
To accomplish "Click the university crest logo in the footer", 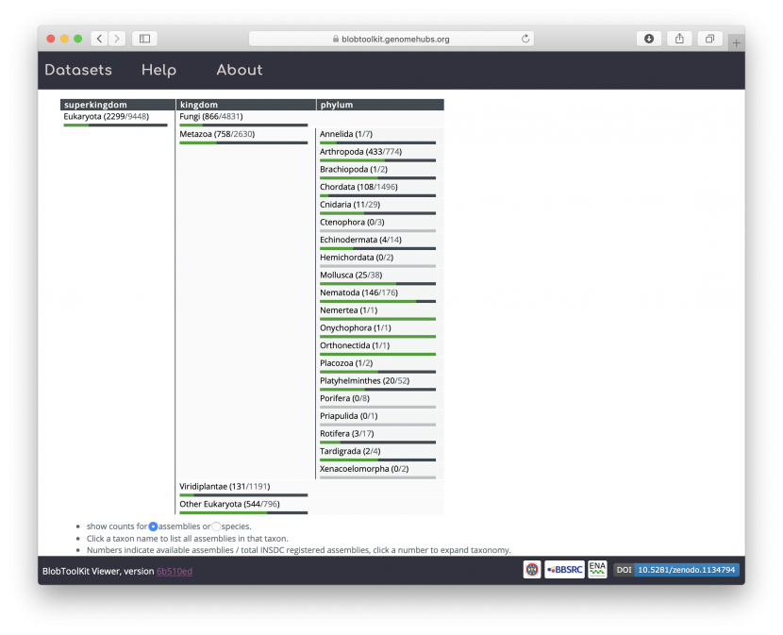I will coord(531,570).
